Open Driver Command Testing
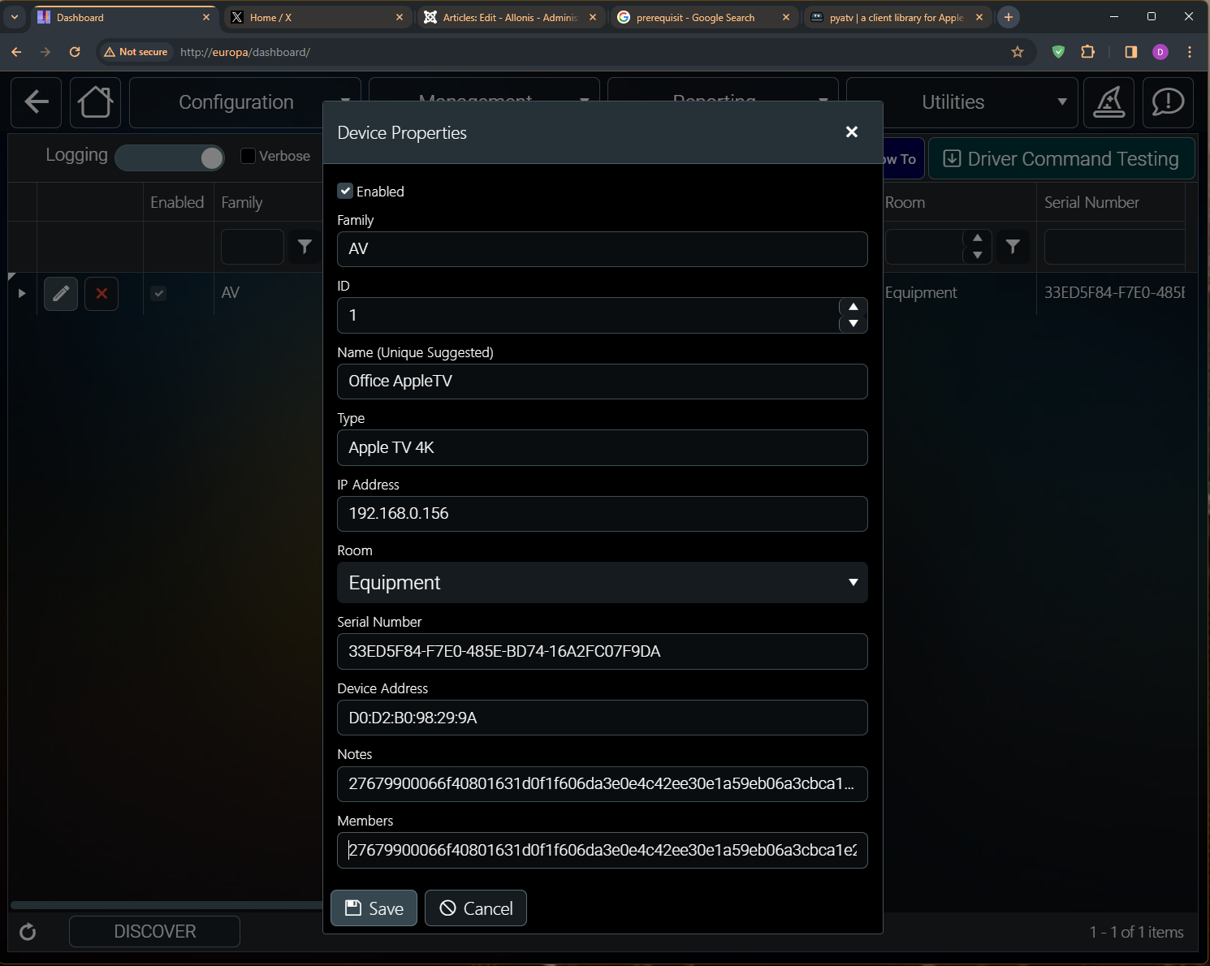This screenshot has height=966, width=1210. coord(1061,158)
